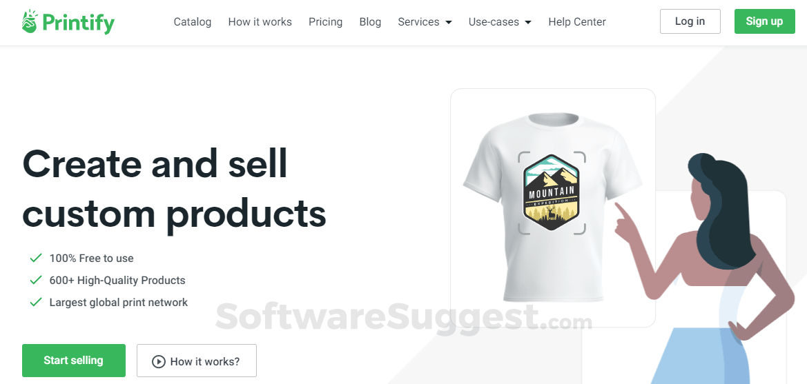This screenshot has height=384, width=807.
Task: Click the checkmark beside 100% Free to use
Action: click(35, 258)
